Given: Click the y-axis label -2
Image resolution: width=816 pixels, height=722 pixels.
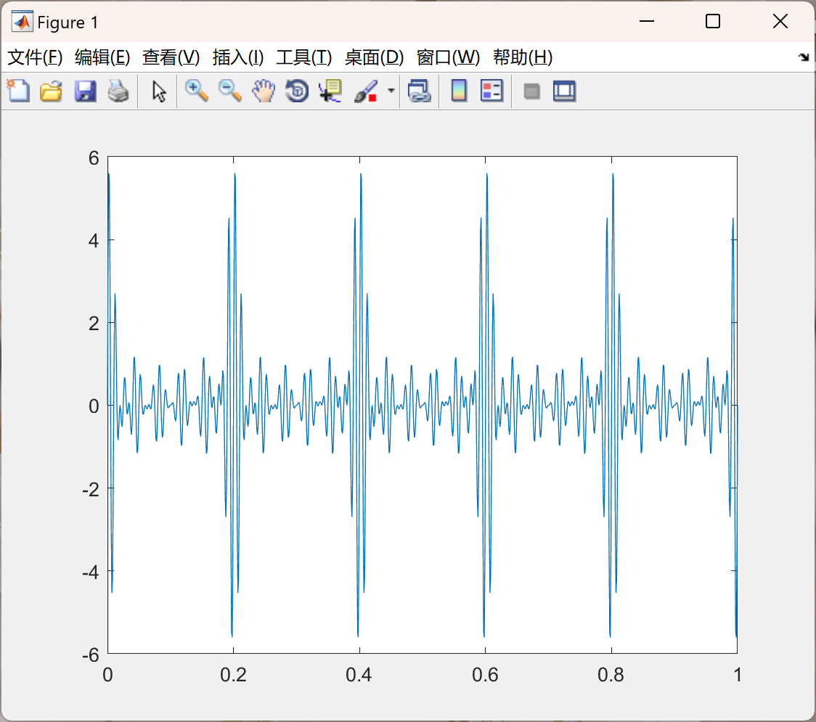Looking at the screenshot, I should [91, 490].
